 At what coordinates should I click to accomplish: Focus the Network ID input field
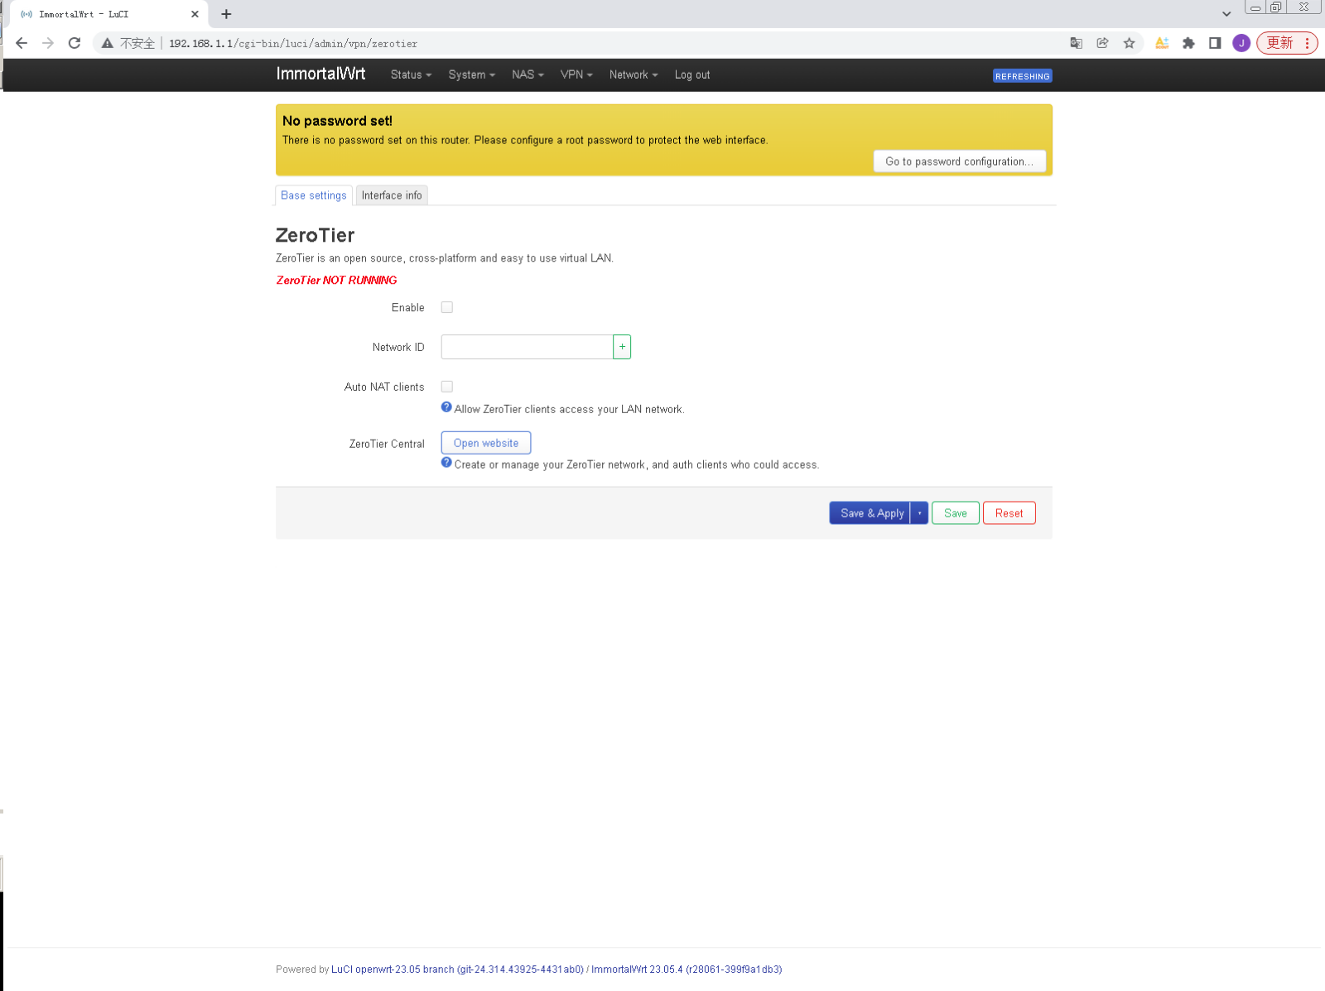point(527,347)
